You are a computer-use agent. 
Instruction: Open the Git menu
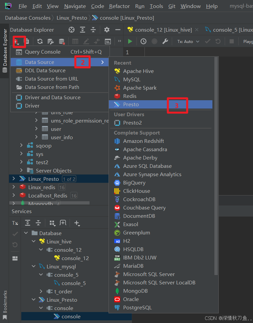coord(172,6)
